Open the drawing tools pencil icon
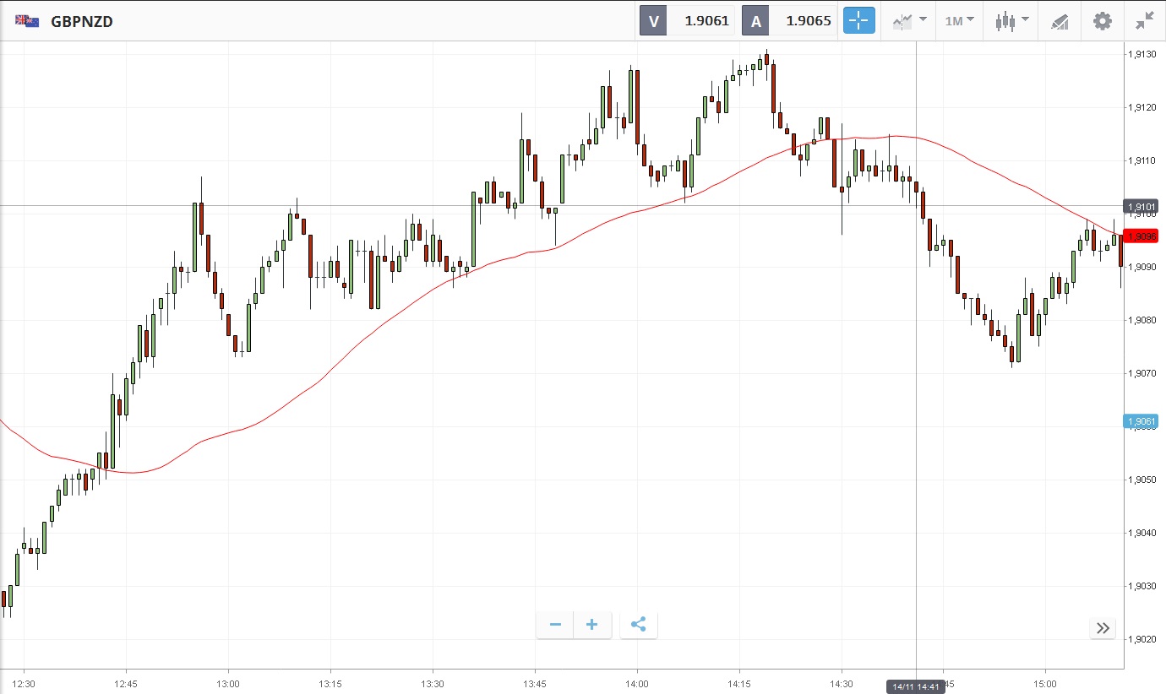The image size is (1166, 694). (1060, 21)
